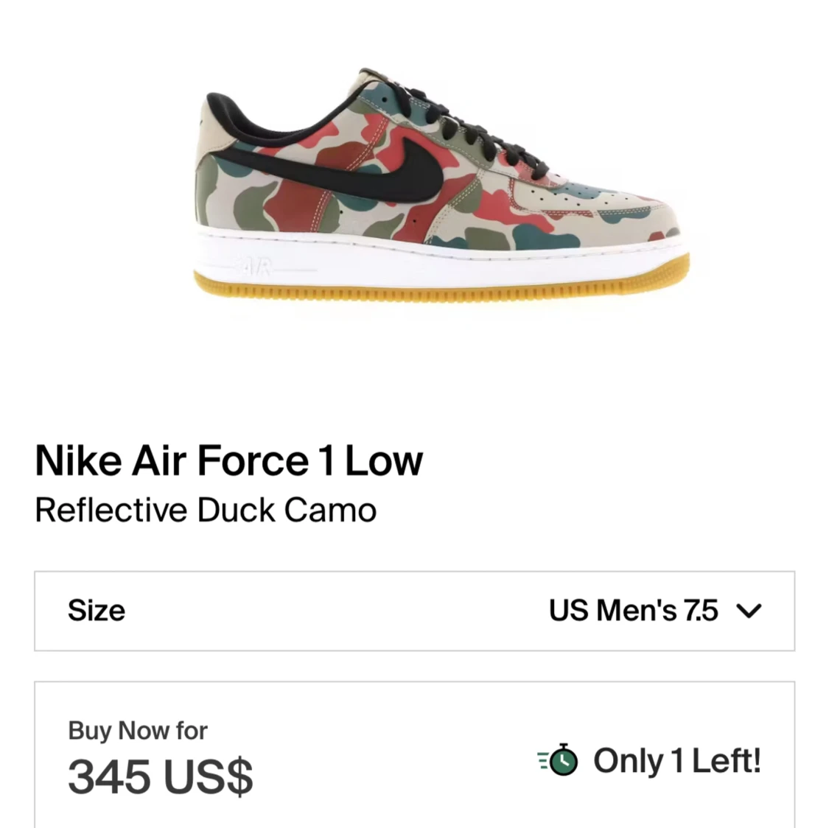Open the sneaker product photo
Image resolution: width=829 pixels, height=828 pixels.
tap(441, 185)
